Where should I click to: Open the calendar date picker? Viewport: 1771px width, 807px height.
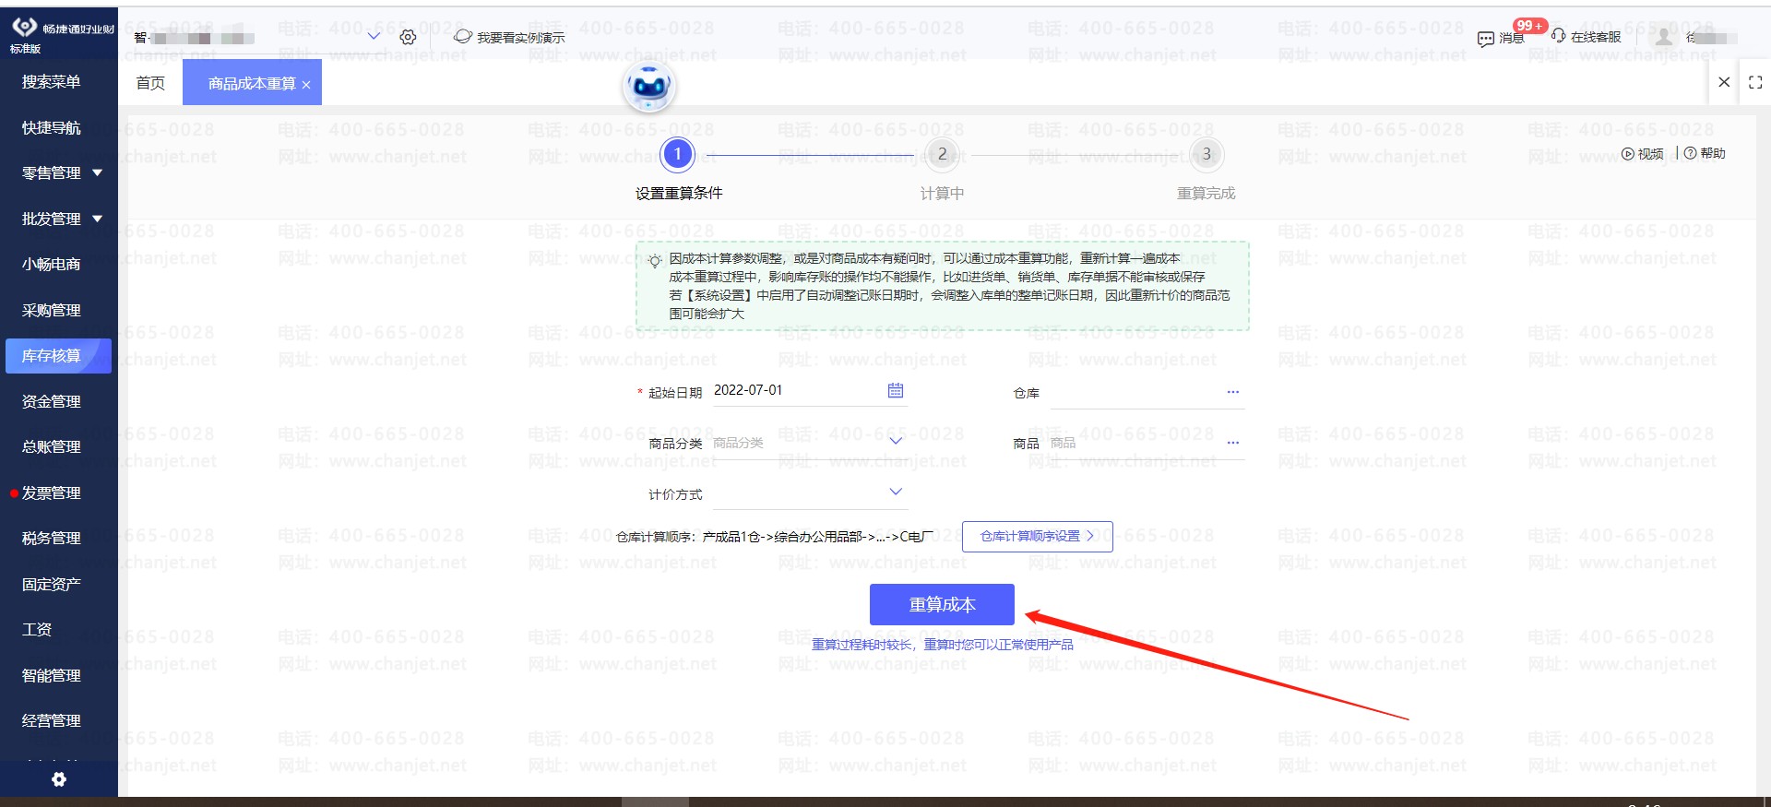coord(896,390)
